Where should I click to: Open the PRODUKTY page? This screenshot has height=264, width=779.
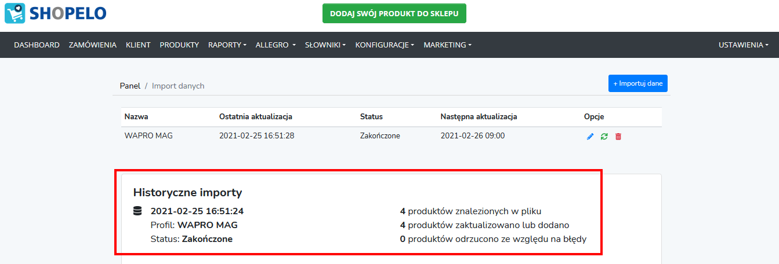click(x=179, y=45)
